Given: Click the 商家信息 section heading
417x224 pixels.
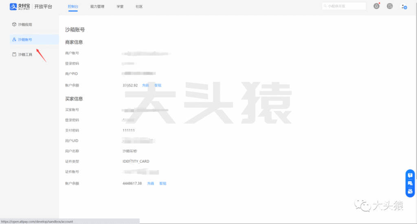Looking at the screenshot, I should tap(74, 42).
